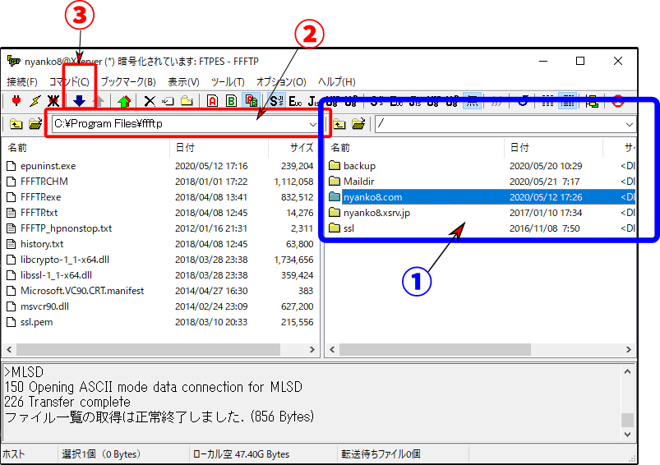Click the black X Delete icon
Viewport: 660px width, 465px height.
pyautogui.click(x=150, y=101)
